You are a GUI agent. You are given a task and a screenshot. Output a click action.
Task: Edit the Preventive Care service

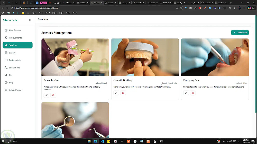pos(46,95)
